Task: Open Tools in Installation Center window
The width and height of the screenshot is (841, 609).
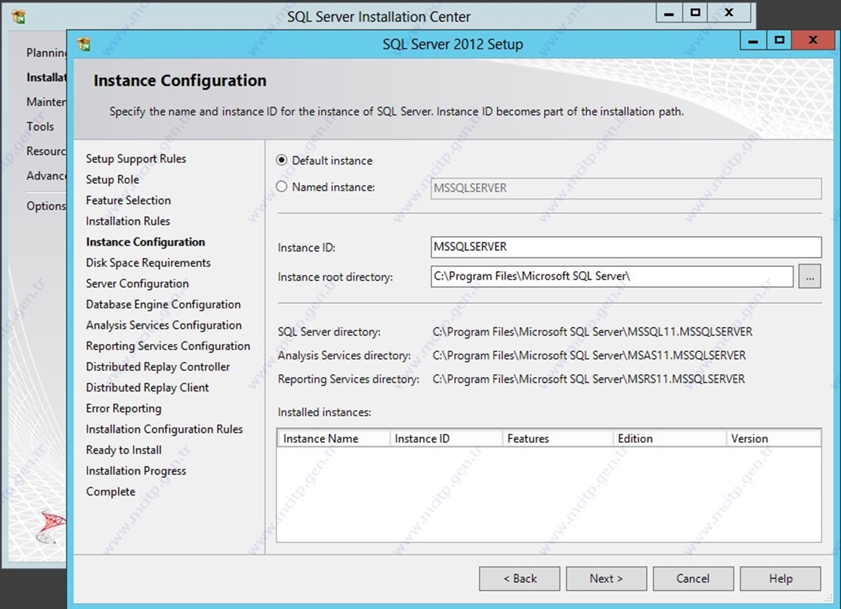Action: click(40, 127)
